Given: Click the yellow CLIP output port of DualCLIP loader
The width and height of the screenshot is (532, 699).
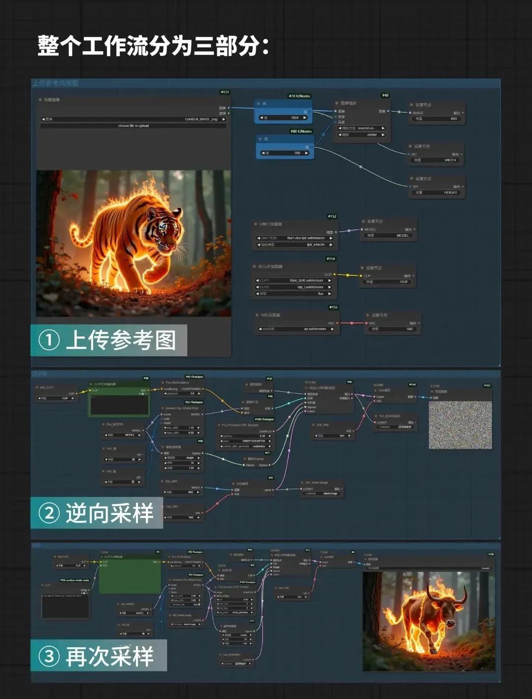Looking at the screenshot, I should tap(335, 274).
